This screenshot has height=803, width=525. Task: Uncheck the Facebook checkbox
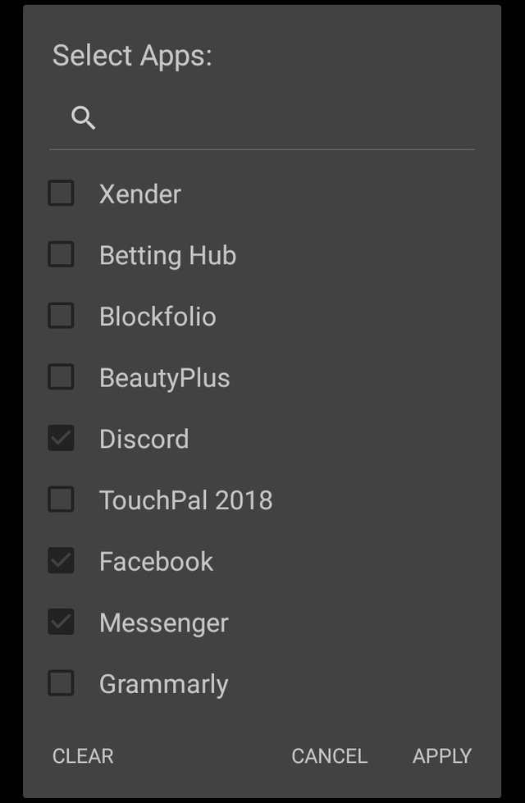(x=61, y=560)
